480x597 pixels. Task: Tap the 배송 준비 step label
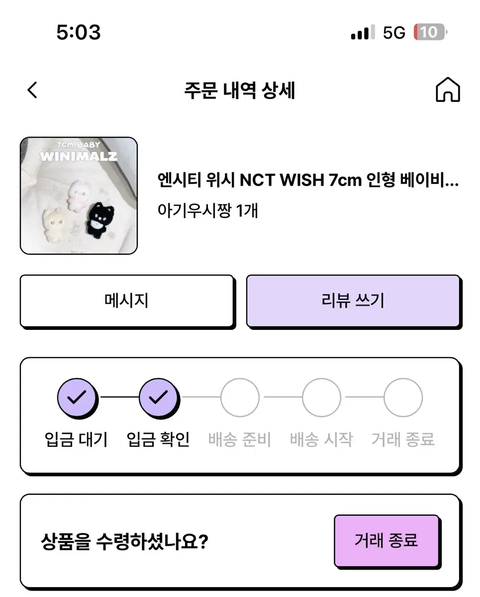[x=240, y=440]
